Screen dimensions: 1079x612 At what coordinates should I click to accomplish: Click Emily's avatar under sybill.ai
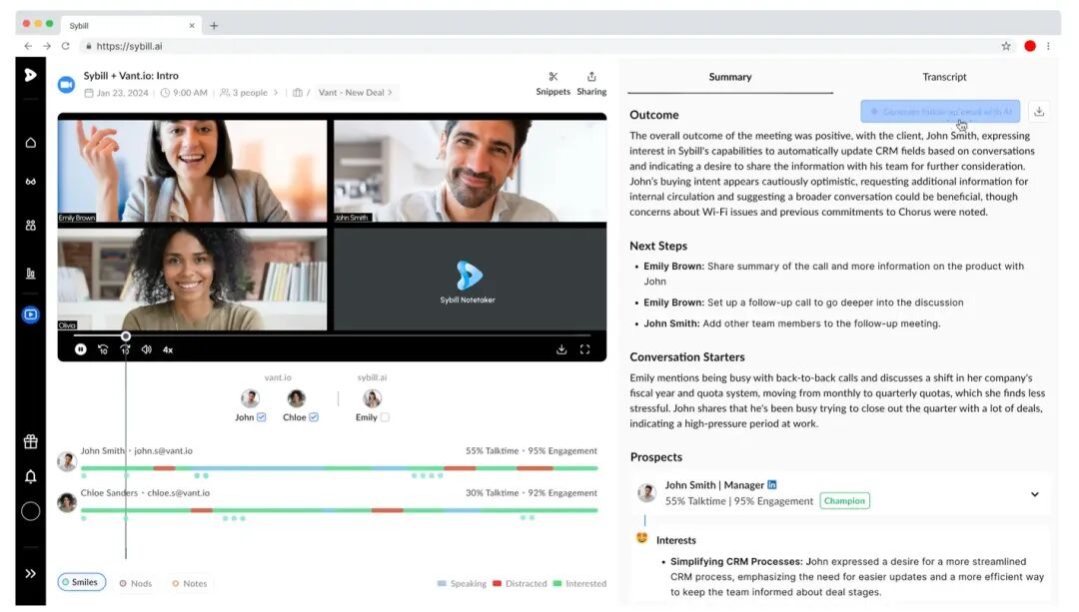(372, 398)
